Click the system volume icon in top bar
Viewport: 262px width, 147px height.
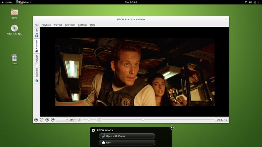tap(250, 2)
